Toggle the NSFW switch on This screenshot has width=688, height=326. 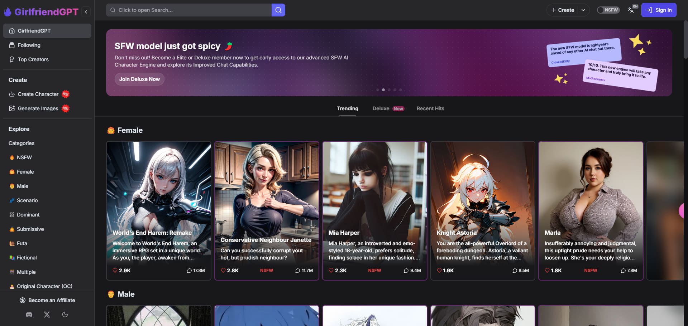608,10
